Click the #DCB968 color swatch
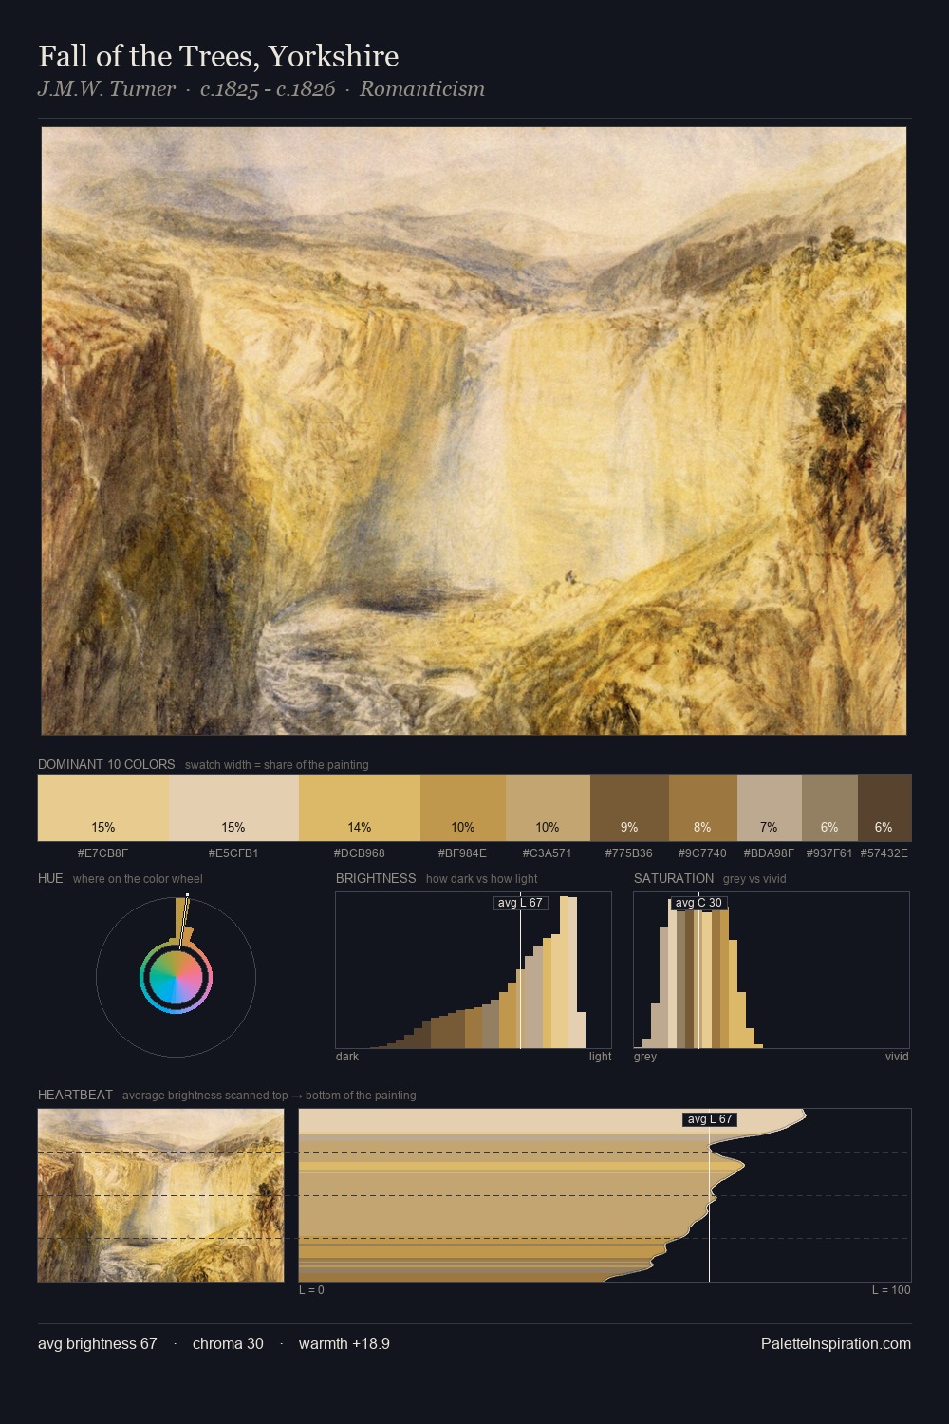 [x=360, y=808]
